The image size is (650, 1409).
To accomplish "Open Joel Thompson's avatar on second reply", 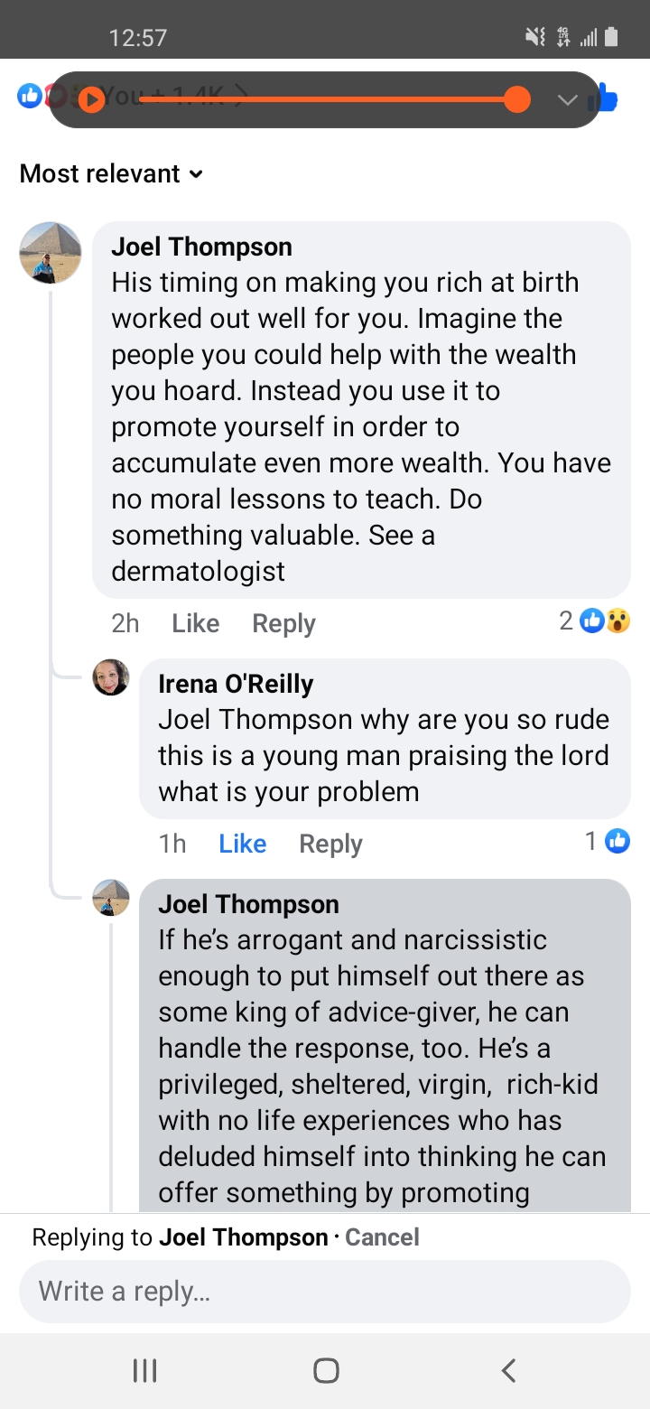I will 111,898.
